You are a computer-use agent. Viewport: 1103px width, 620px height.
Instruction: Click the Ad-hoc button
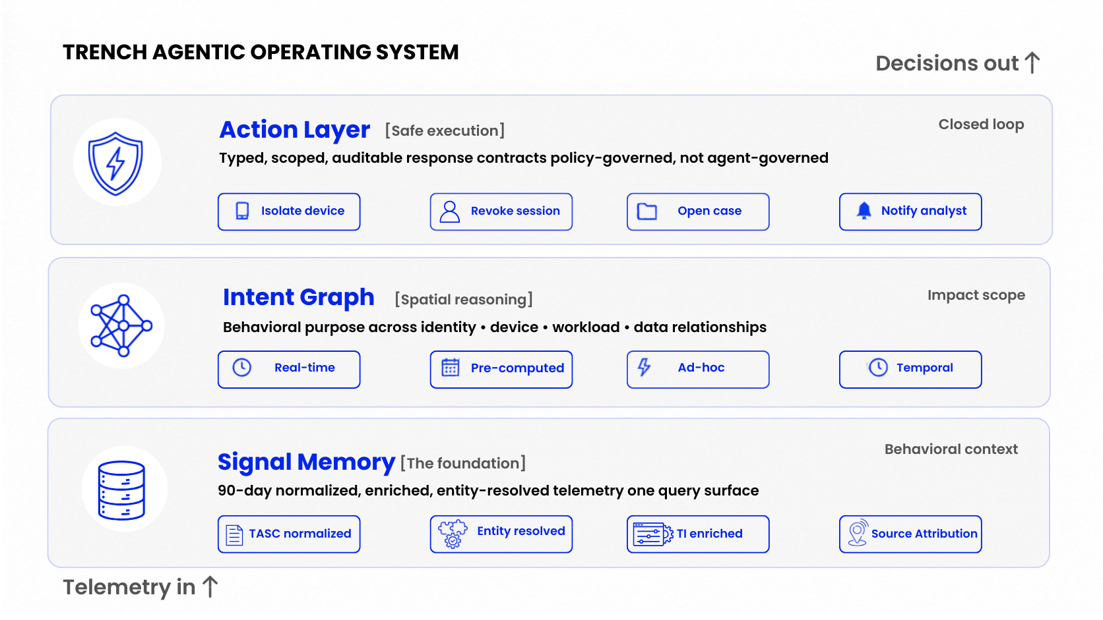[x=698, y=370]
